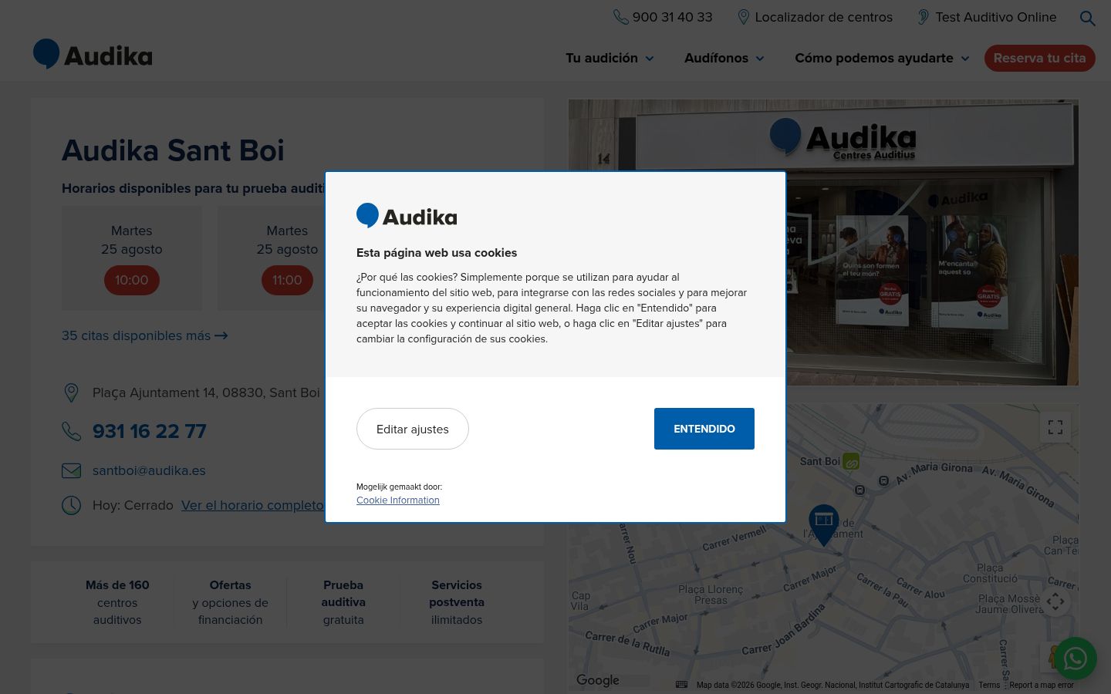Screen dimensions: 1111x694
Task: Click the Audika Sant Boi heading
Action: [173, 150]
